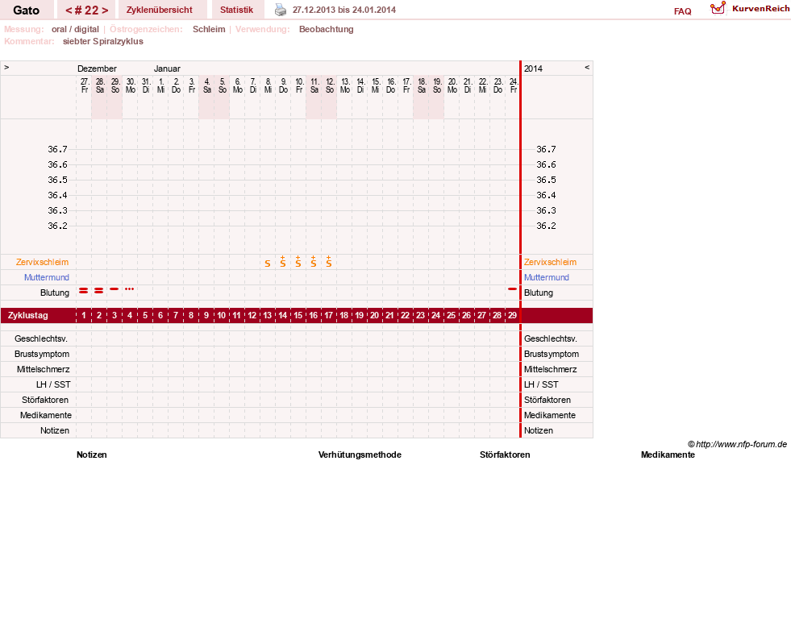The height and width of the screenshot is (631, 791).
Task: Click the left Blutung row label
Action: pyautogui.click(x=55, y=293)
